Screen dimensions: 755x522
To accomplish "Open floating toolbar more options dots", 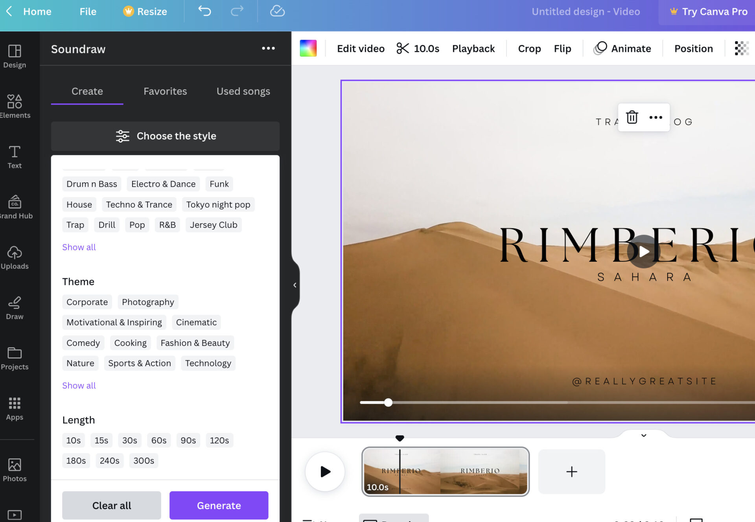I will click(656, 117).
